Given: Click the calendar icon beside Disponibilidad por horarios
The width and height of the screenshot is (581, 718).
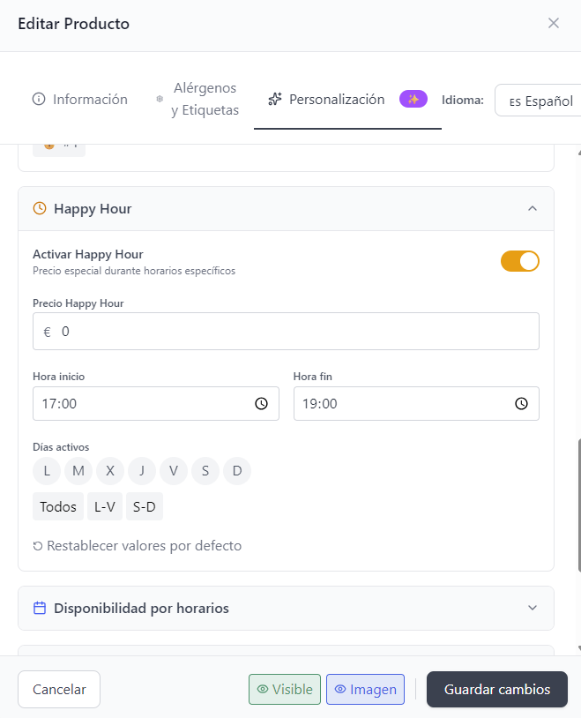Looking at the screenshot, I should [x=38, y=608].
